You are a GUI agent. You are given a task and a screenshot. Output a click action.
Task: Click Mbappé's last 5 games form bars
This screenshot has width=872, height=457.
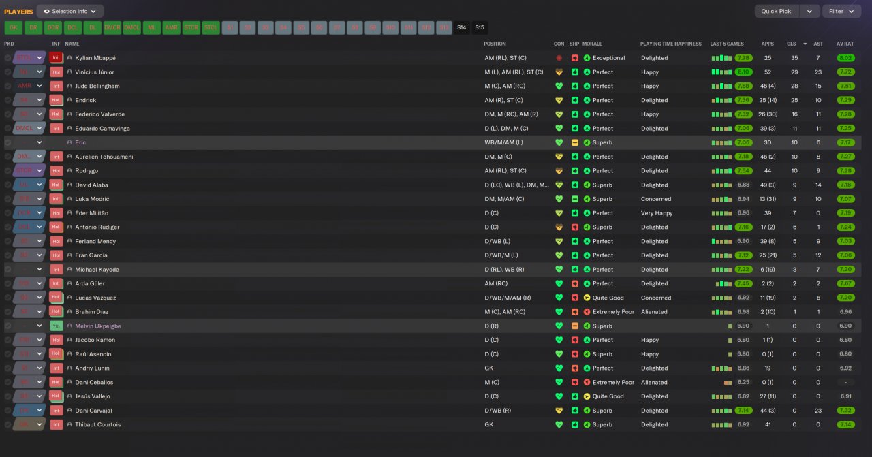click(x=721, y=58)
